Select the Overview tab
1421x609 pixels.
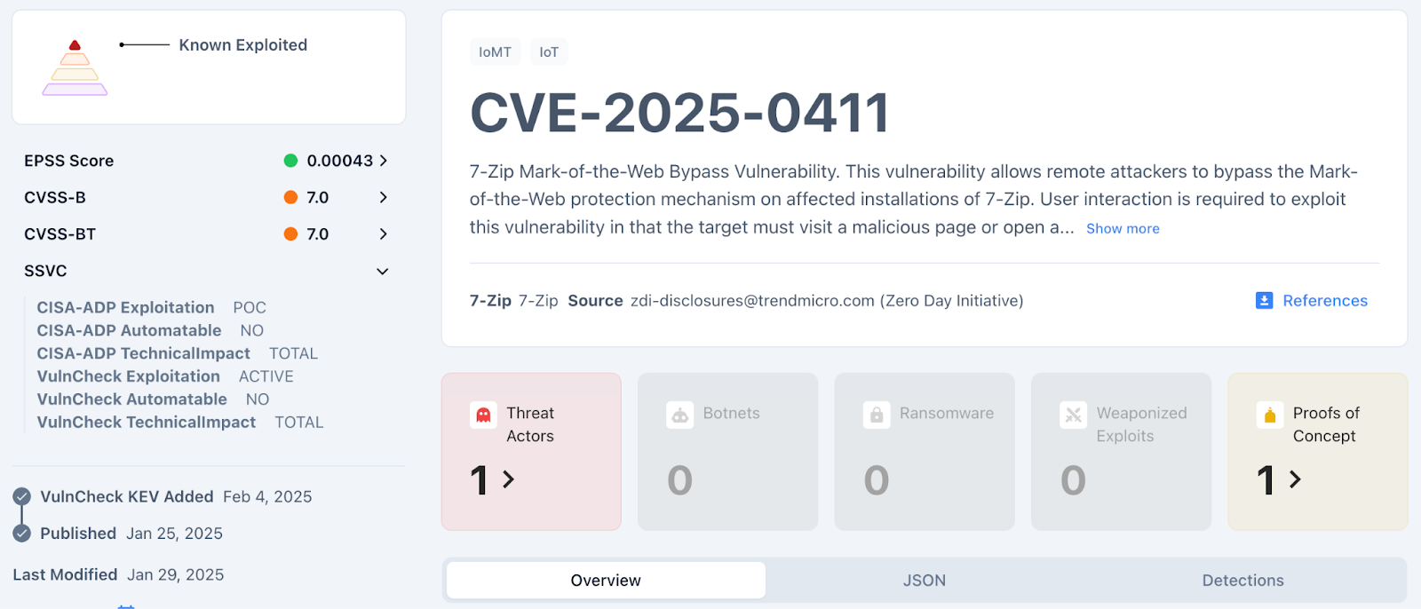(605, 580)
